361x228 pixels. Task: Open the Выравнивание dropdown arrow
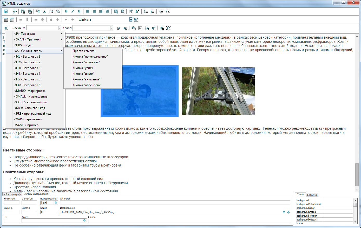pyautogui.click(x=56, y=203)
